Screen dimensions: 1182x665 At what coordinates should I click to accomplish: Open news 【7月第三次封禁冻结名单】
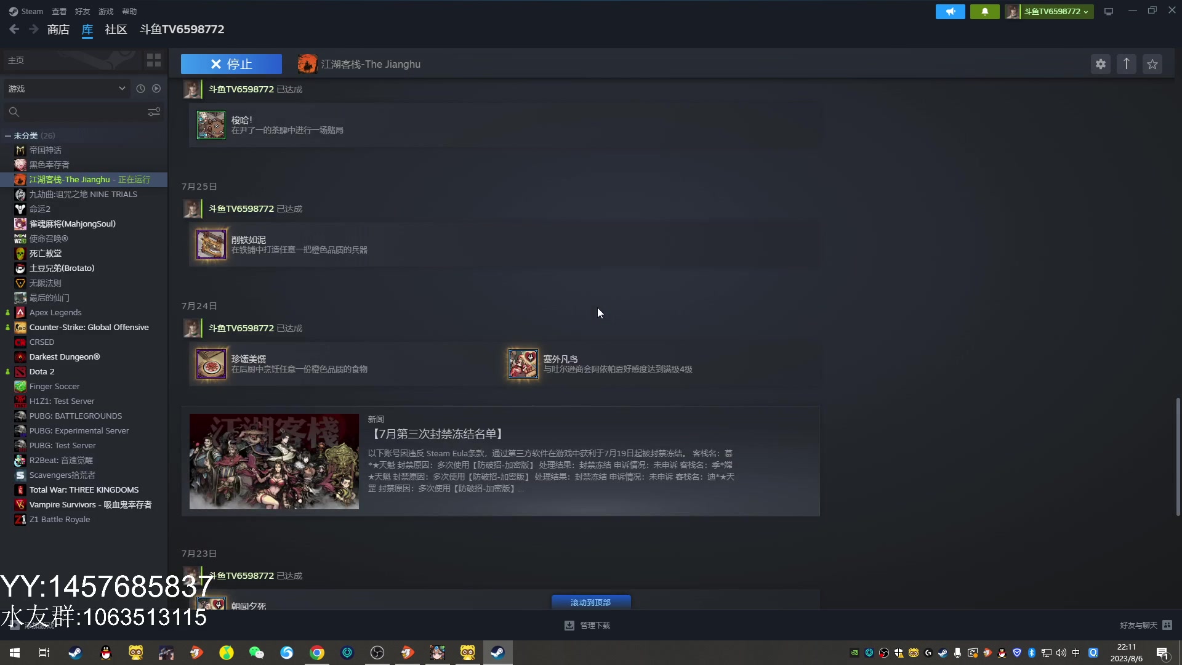pyautogui.click(x=436, y=434)
